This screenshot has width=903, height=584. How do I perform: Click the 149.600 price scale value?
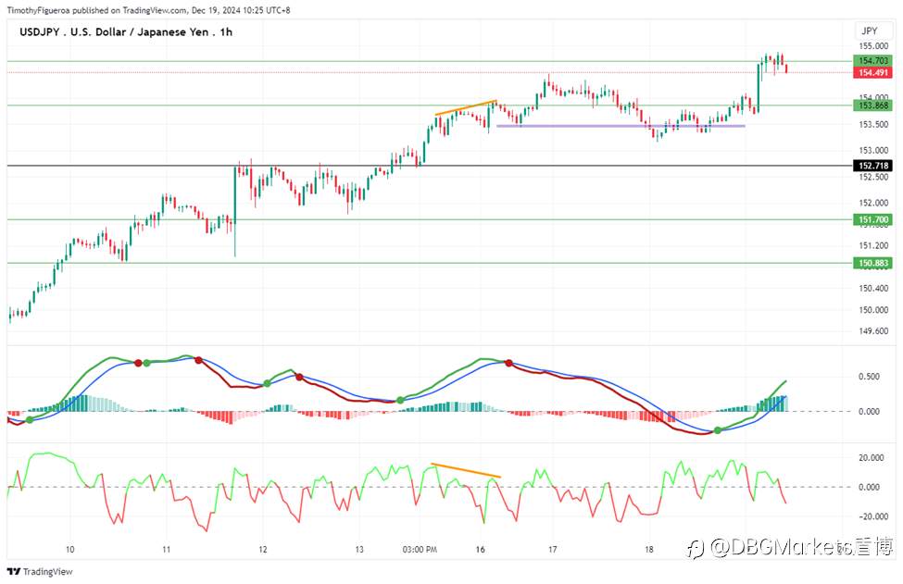[x=873, y=330]
